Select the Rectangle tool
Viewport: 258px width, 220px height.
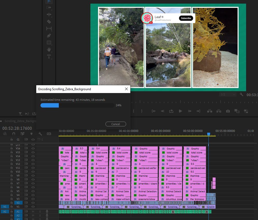[49, 42]
